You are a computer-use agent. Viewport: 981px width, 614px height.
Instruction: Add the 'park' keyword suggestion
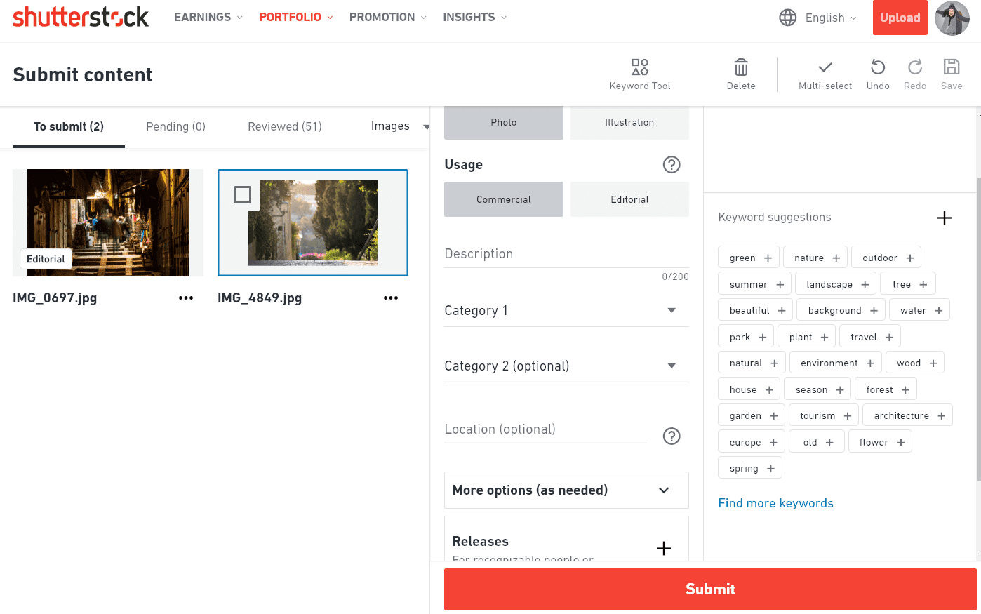(x=747, y=337)
